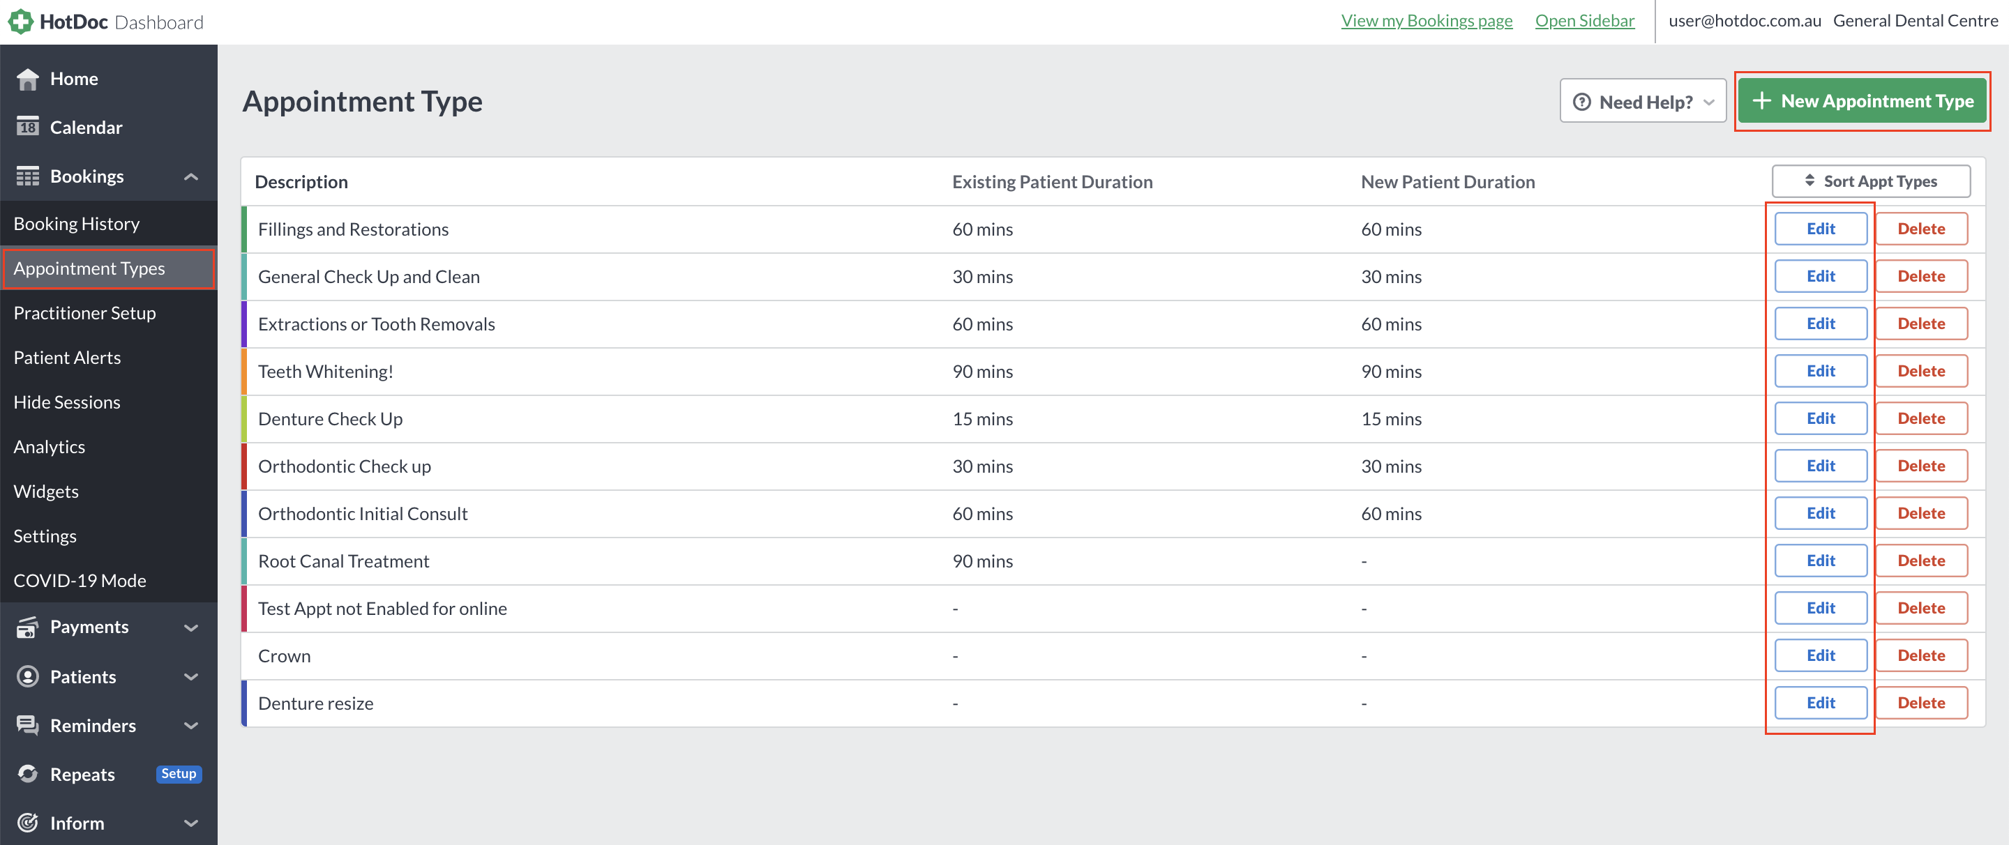Viewport: 2009px width, 845px height.
Task: Click the Bookings grid icon
Action: 28,176
